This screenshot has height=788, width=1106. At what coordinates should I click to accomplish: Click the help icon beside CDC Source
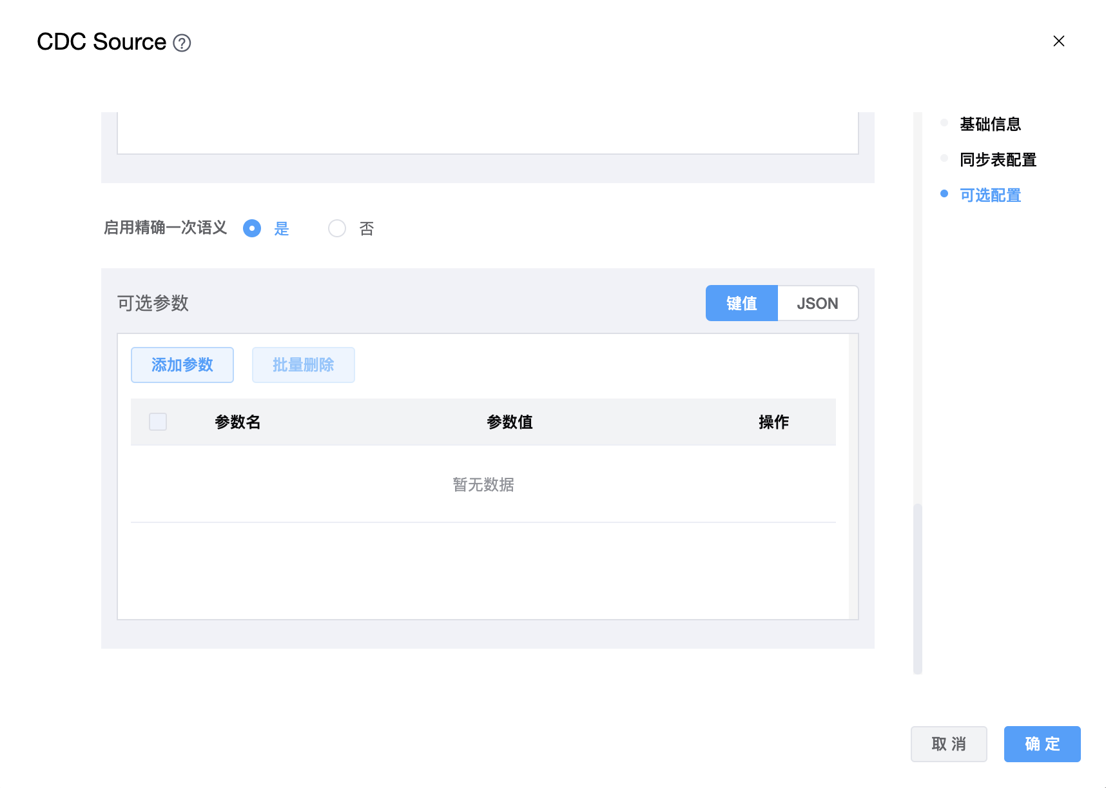[x=182, y=43]
